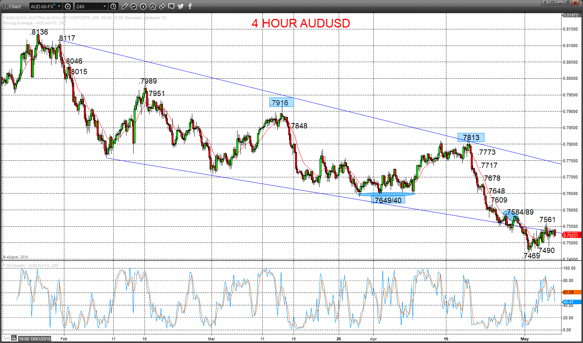Select the pencil drawing tools icon
The height and width of the screenshot is (343, 583).
pyautogui.click(x=124, y=6)
